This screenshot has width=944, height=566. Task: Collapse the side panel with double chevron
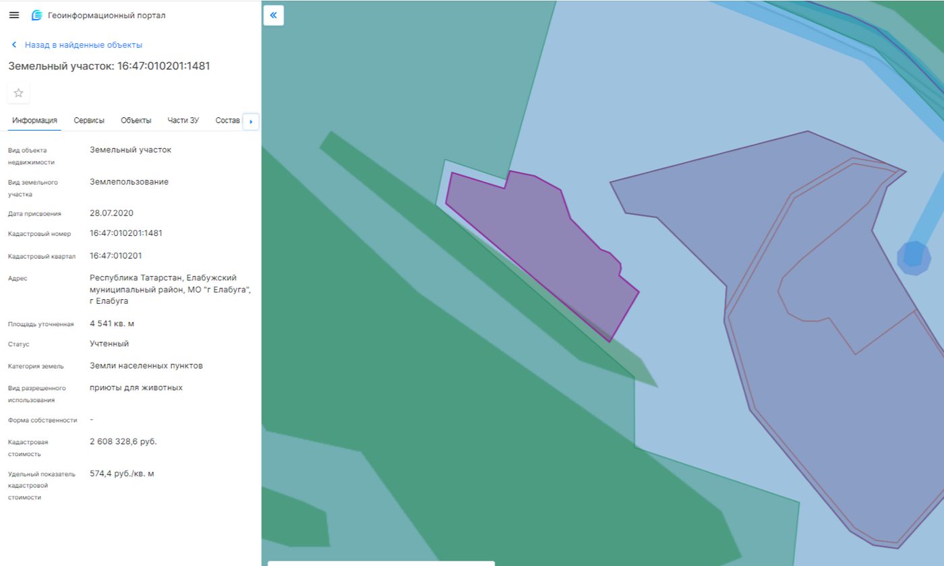point(273,15)
